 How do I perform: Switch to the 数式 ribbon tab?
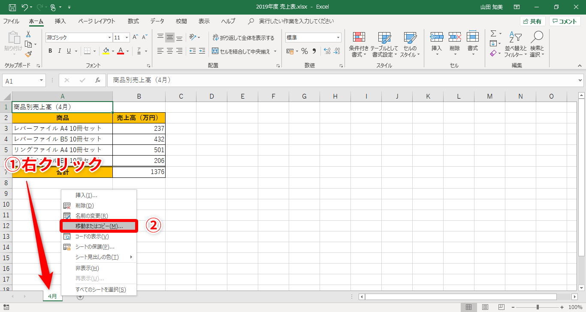click(x=133, y=21)
